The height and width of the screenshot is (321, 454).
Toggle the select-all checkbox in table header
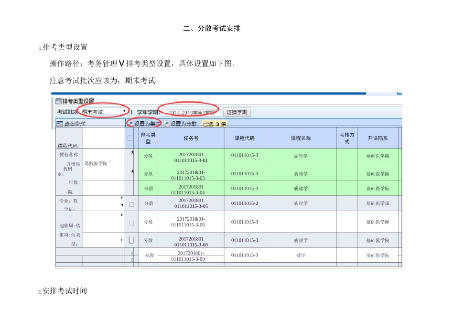pos(130,138)
